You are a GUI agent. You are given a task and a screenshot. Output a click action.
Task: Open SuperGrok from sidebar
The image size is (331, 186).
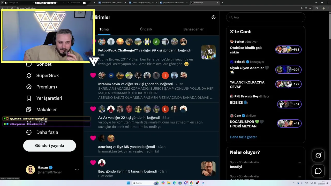pyautogui.click(x=43, y=75)
